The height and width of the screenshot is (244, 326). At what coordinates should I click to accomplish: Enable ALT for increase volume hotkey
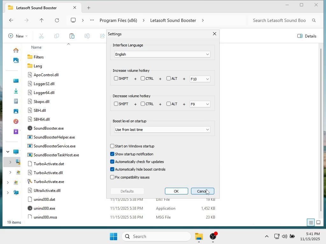pyautogui.click(x=169, y=78)
